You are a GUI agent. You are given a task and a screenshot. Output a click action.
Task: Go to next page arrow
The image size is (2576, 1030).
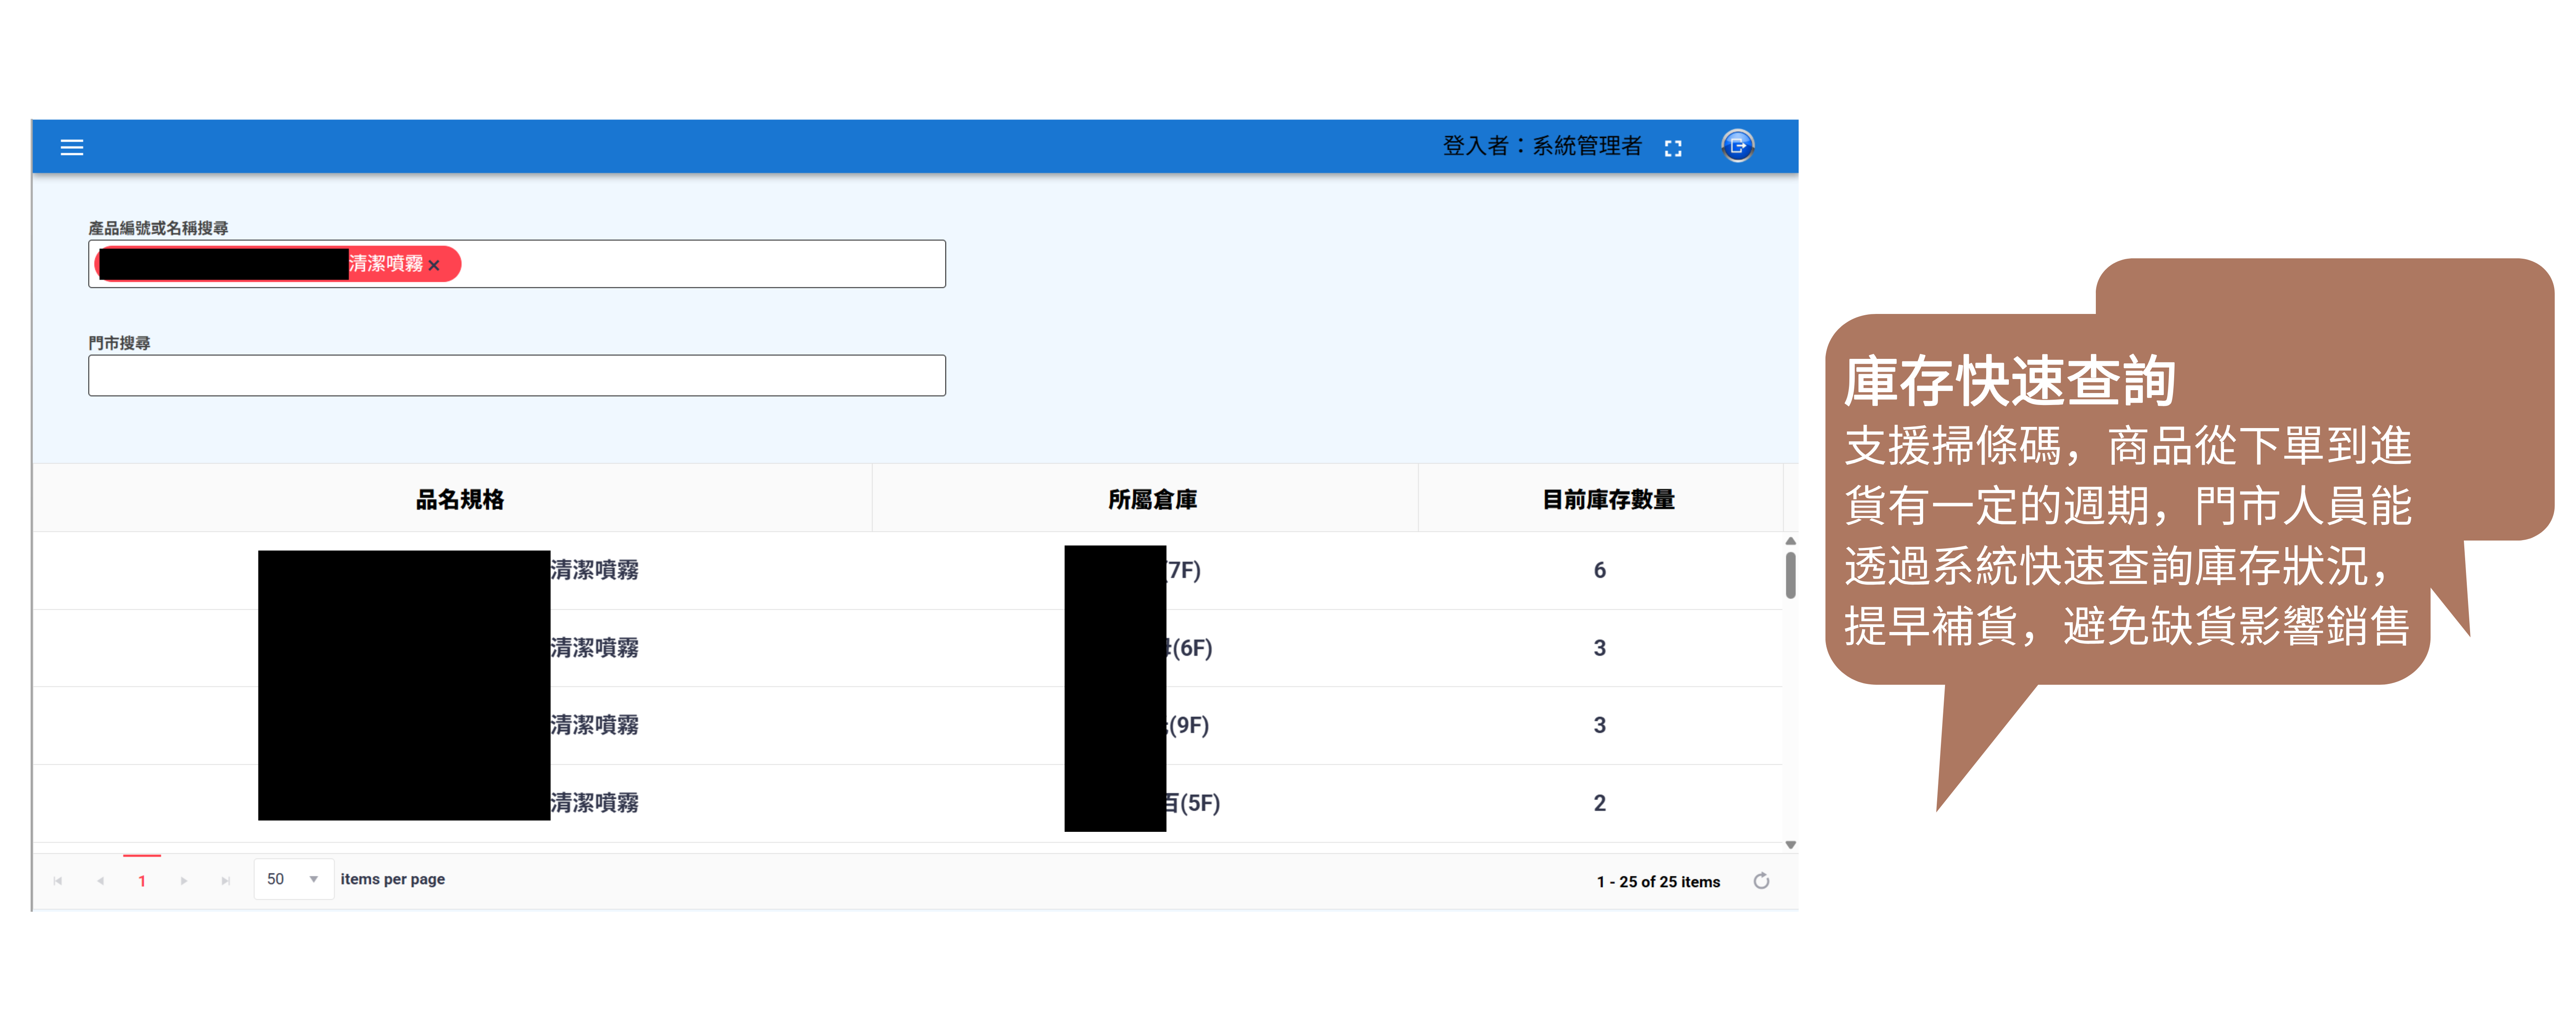[184, 881]
